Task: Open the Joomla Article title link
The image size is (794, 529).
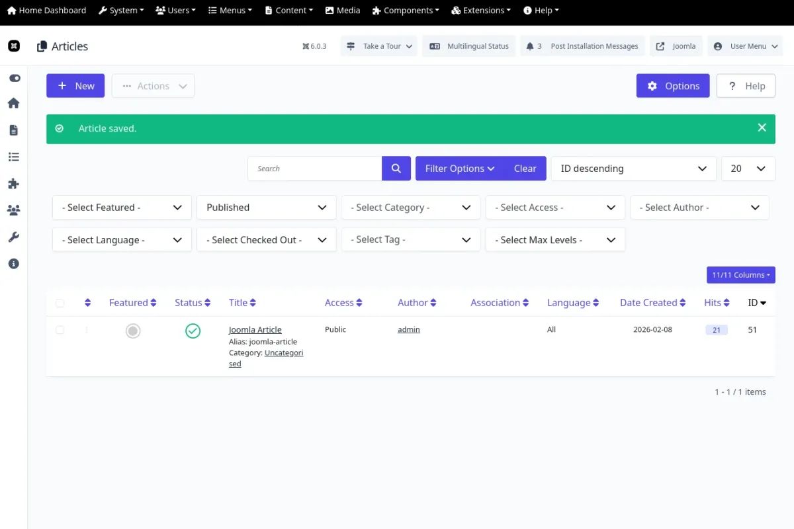Action: click(x=255, y=330)
